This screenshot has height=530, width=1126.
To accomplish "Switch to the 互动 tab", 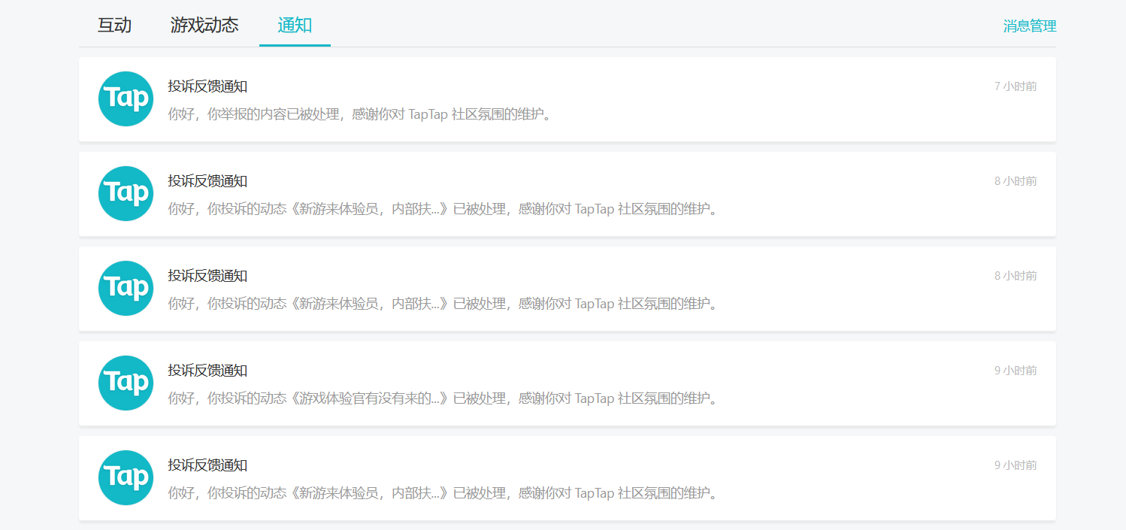I will pyautogui.click(x=114, y=25).
